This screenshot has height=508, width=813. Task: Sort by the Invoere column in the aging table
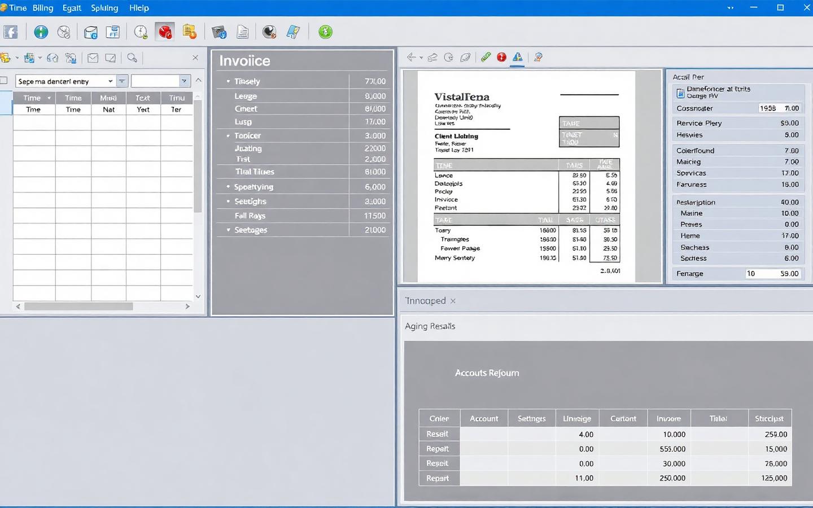(x=668, y=419)
